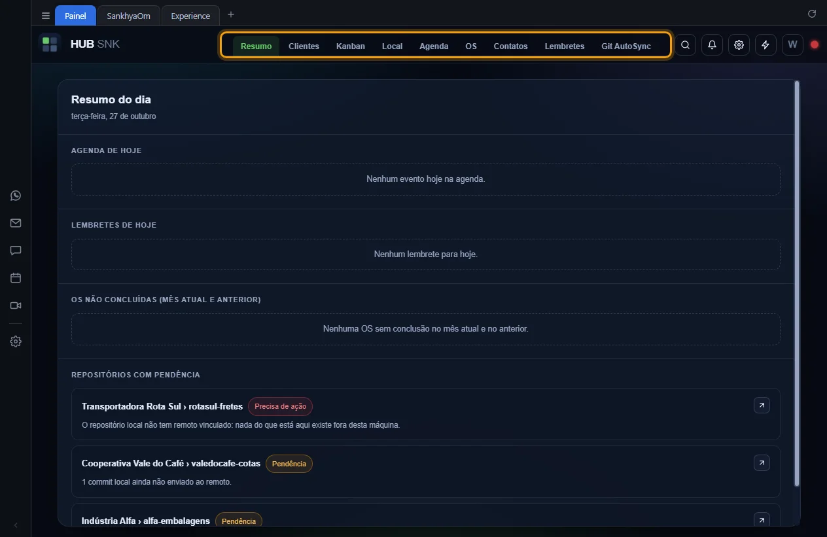This screenshot has height=537, width=827.
Task: Open WhatsApp from the left sidebar
Action: tap(16, 196)
